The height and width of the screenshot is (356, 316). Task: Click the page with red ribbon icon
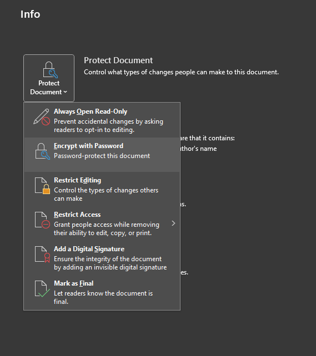[42, 255]
